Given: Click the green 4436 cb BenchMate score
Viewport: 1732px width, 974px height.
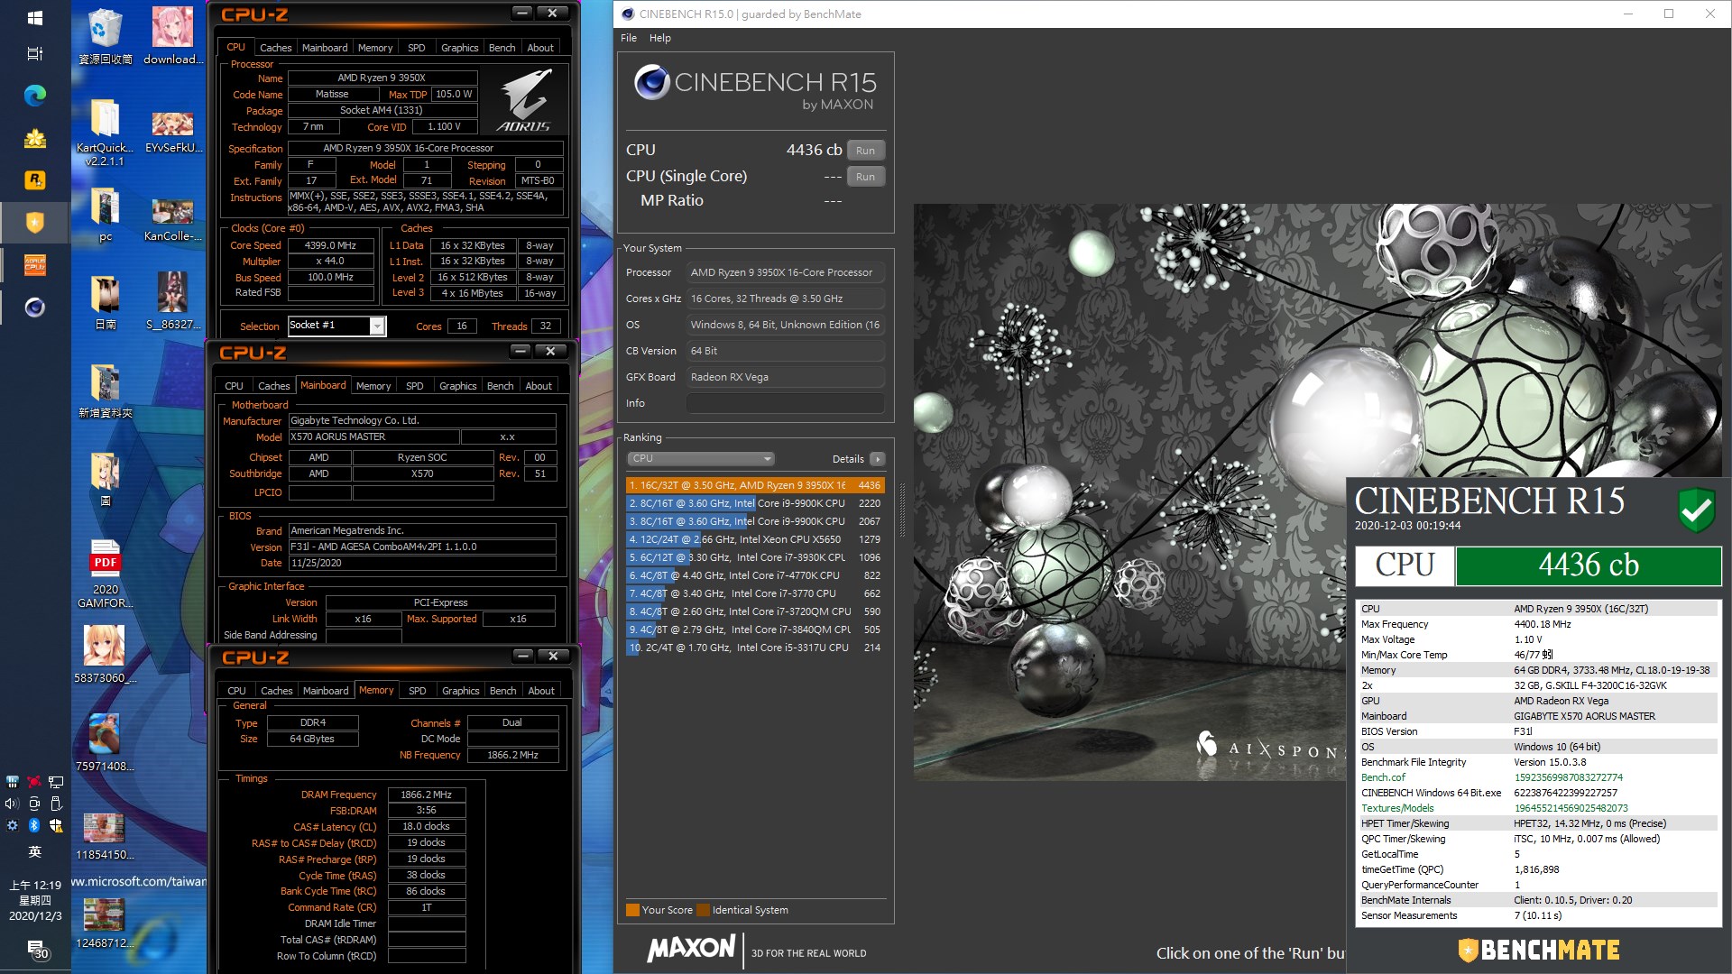Looking at the screenshot, I should click(1589, 565).
